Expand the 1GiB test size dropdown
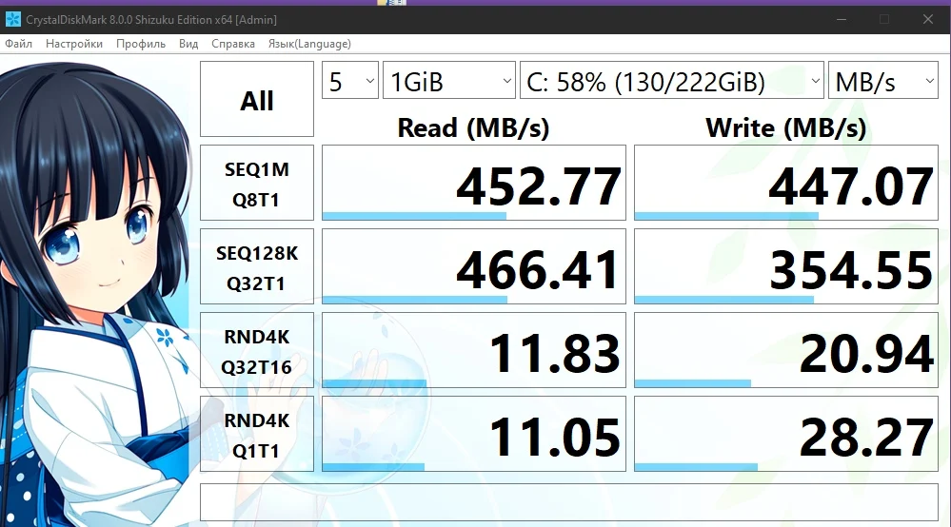This screenshot has height=527, width=951. pos(448,81)
